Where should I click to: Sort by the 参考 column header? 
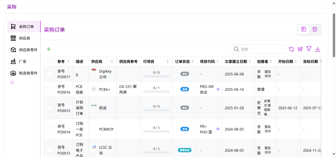(63, 61)
